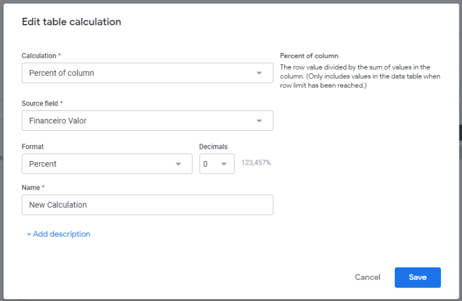The image size is (462, 301).
Task: Click the Add description link
Action: coord(59,234)
